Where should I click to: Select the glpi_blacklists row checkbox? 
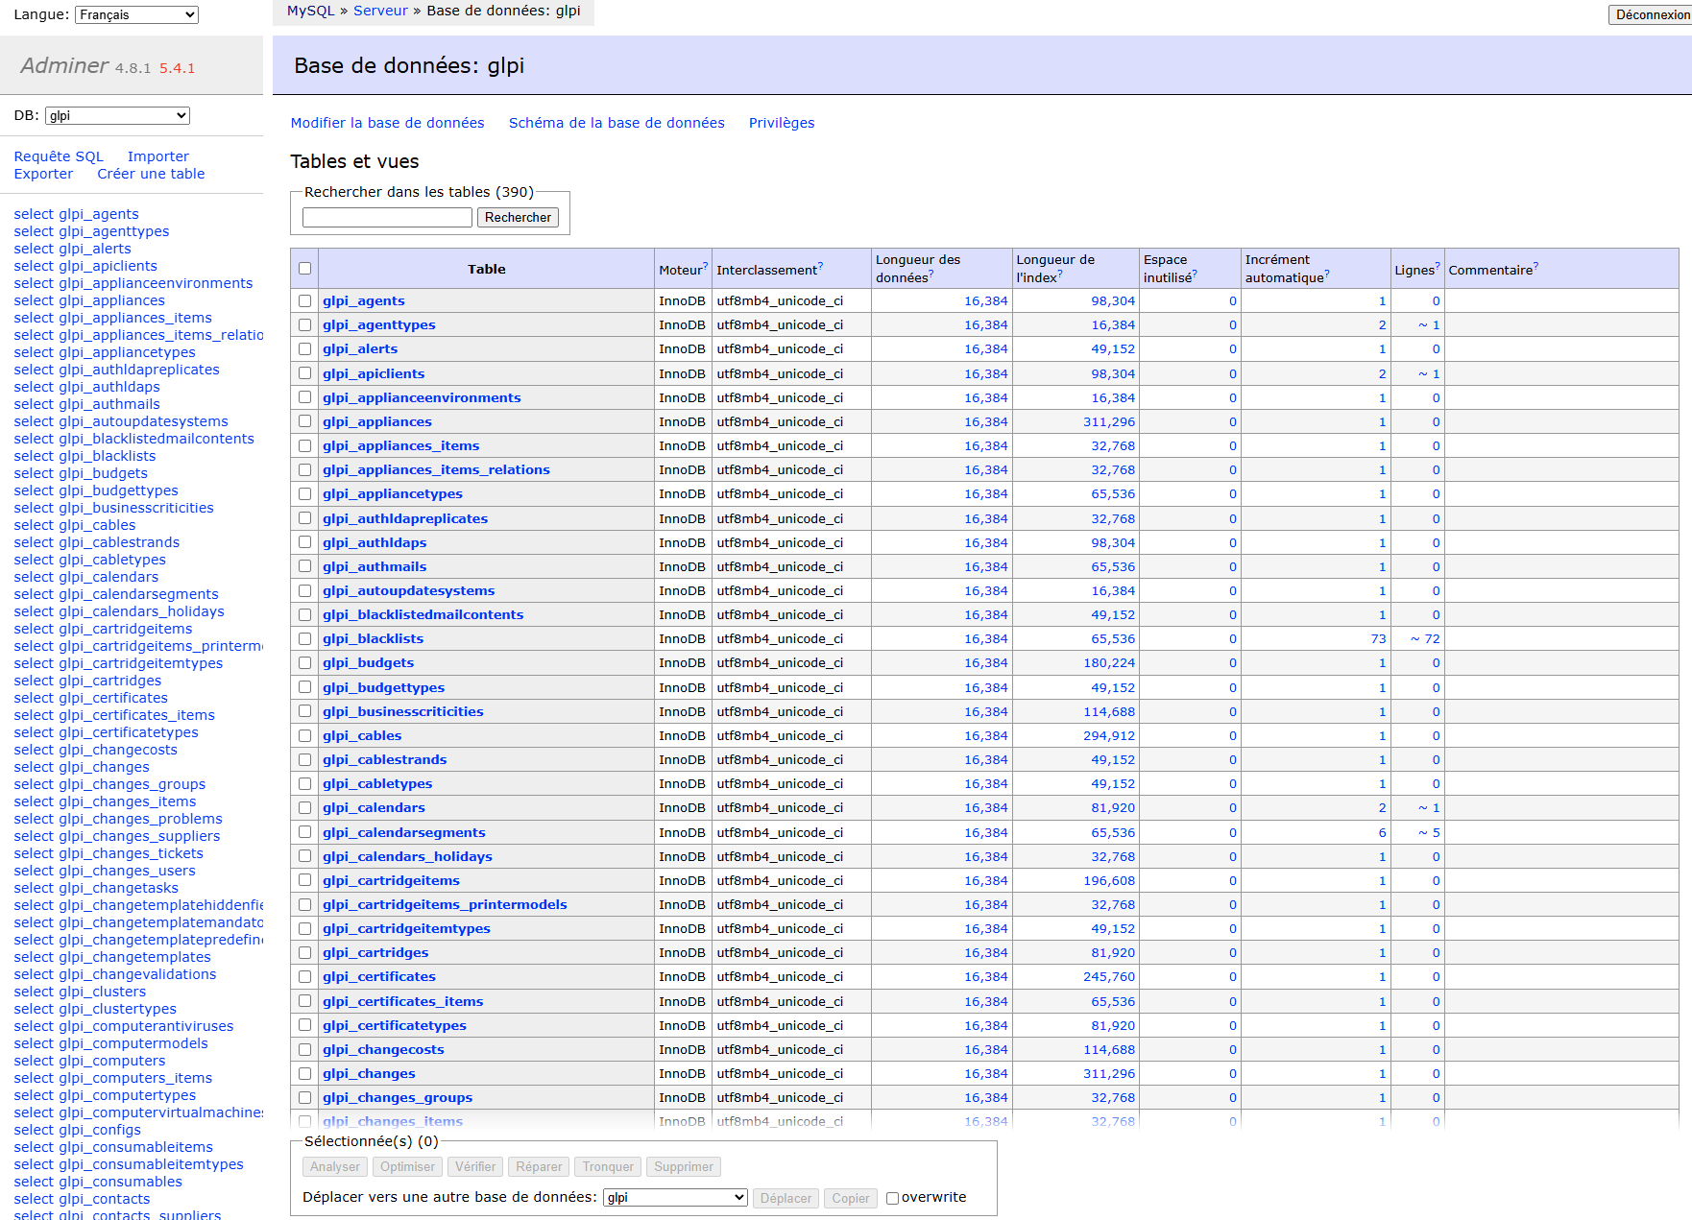click(304, 638)
